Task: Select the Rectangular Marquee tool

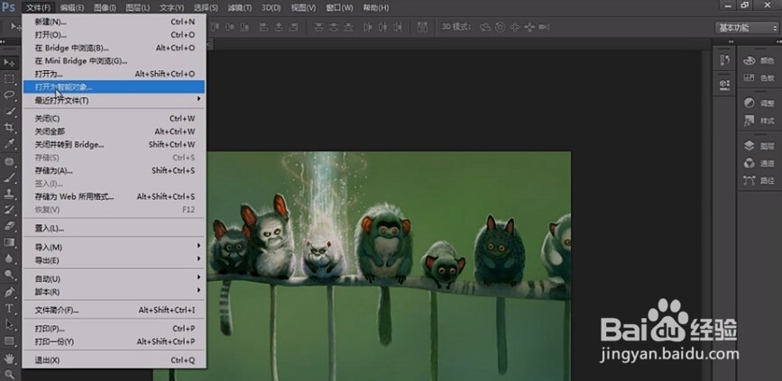Action: coord(9,78)
